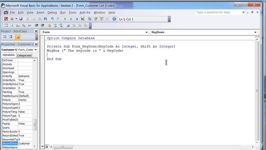
Task: Open Object Browser icon
Action: [x=101, y=19]
